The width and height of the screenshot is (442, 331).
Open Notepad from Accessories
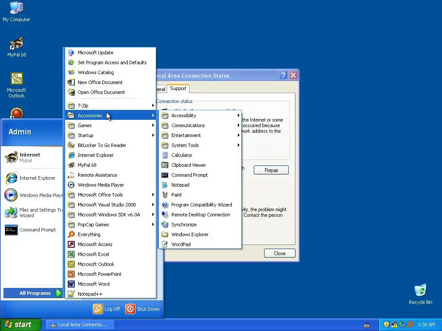click(x=200, y=184)
